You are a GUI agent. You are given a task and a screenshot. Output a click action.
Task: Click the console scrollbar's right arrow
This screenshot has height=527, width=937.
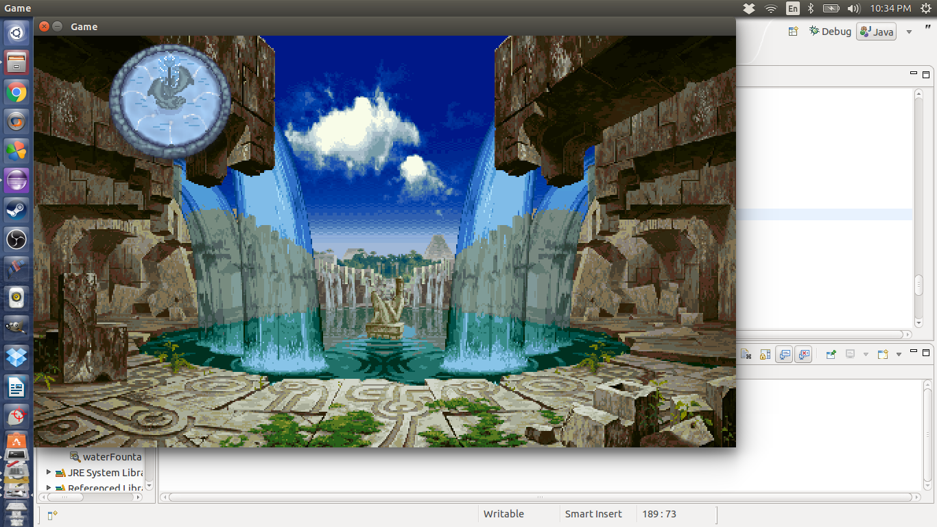(x=916, y=497)
